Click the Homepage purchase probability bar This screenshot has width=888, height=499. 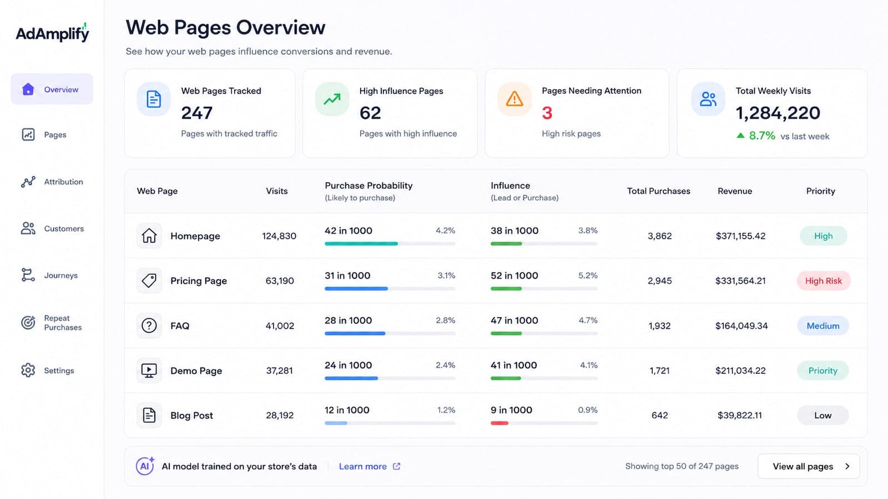(x=390, y=243)
